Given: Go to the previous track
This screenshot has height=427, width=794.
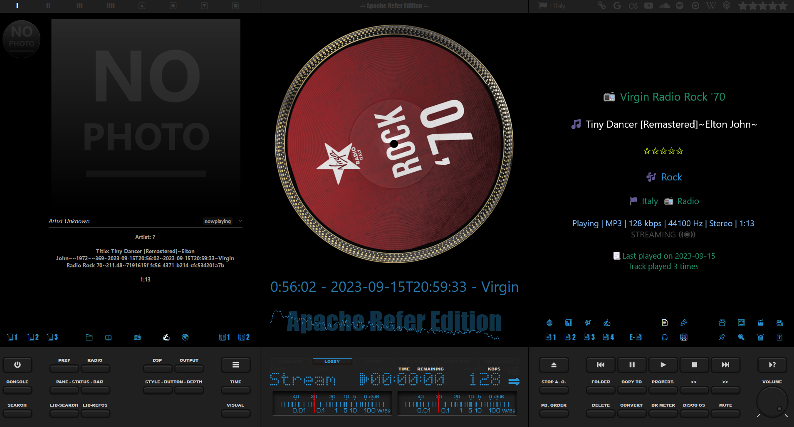Looking at the screenshot, I should click(601, 365).
